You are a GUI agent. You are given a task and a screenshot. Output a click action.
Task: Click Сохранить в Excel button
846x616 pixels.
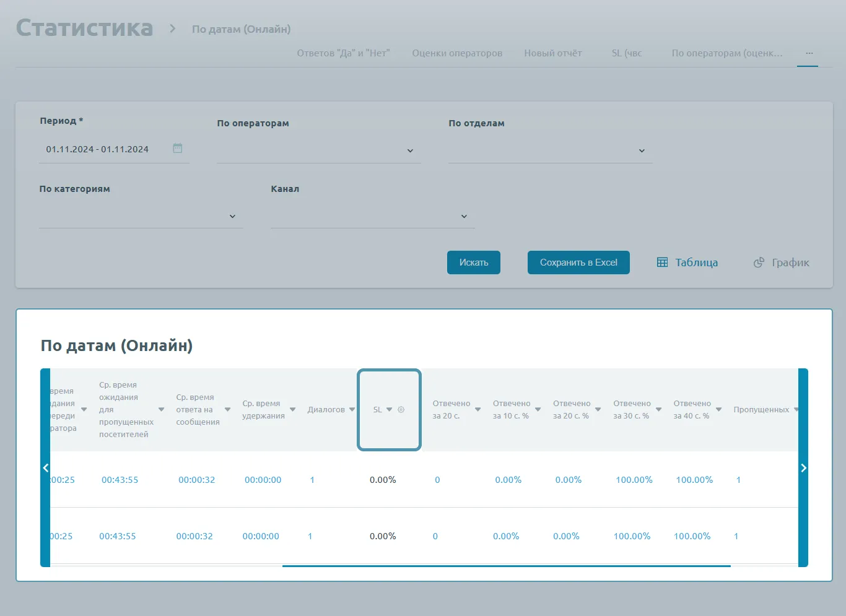click(578, 262)
